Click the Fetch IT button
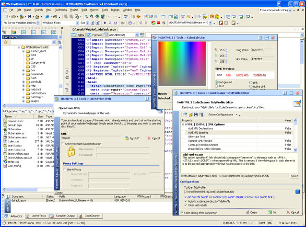The image size is (306, 227). [x=132, y=138]
